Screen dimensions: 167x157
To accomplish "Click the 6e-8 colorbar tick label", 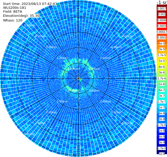I will 162,113.
